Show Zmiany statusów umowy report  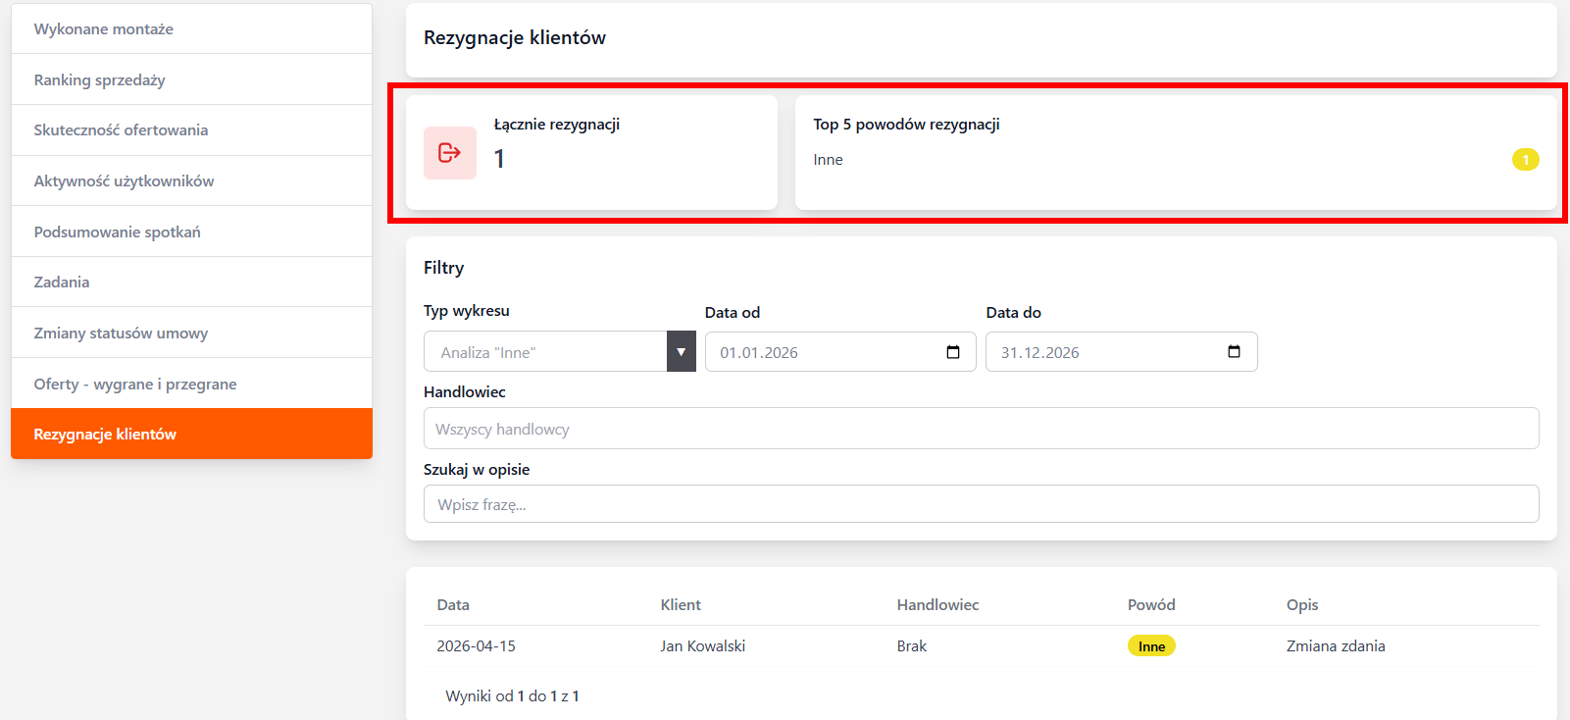121,334
